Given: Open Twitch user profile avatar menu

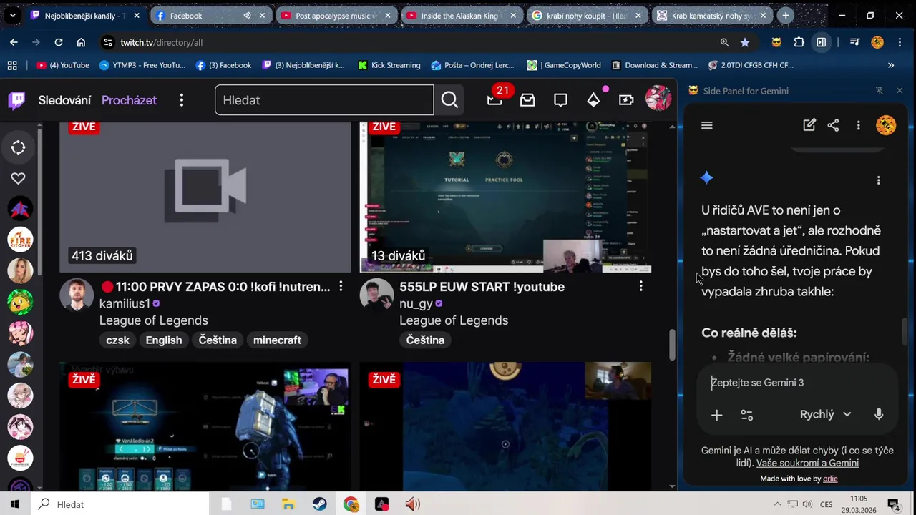Looking at the screenshot, I should coord(658,99).
